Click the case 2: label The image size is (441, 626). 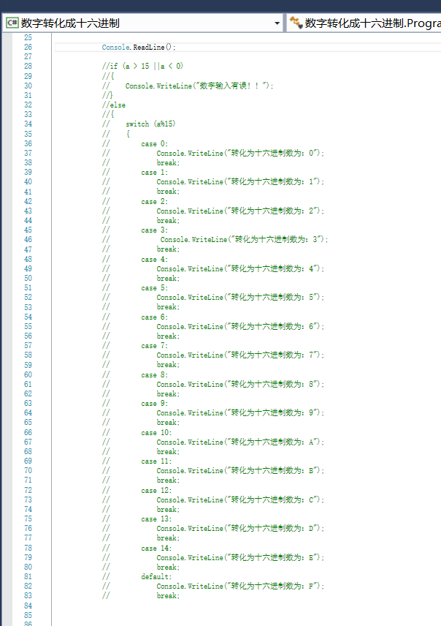click(x=154, y=202)
